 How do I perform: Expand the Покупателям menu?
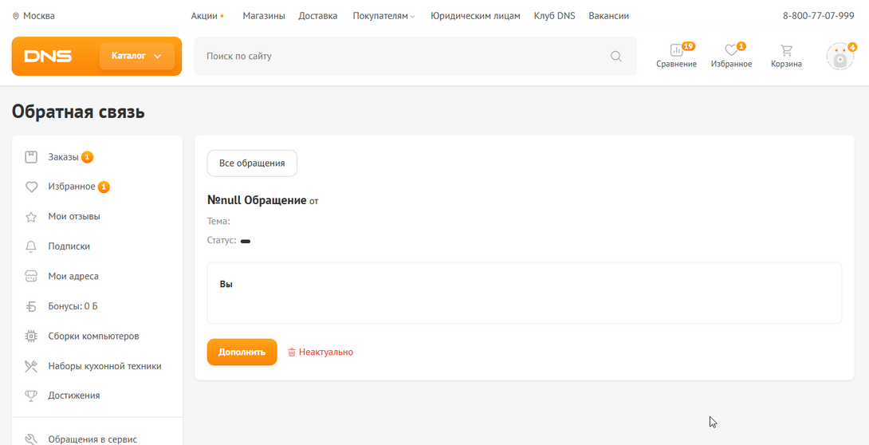(383, 16)
